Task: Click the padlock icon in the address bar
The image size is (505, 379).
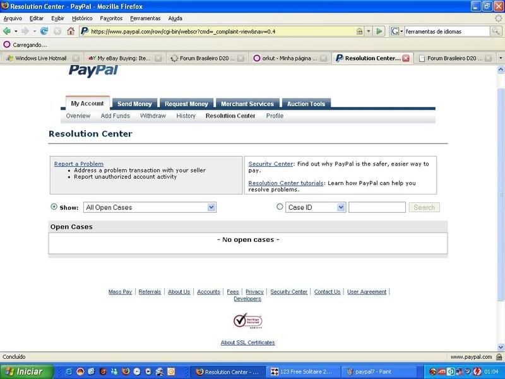Action: pyautogui.click(x=359, y=31)
